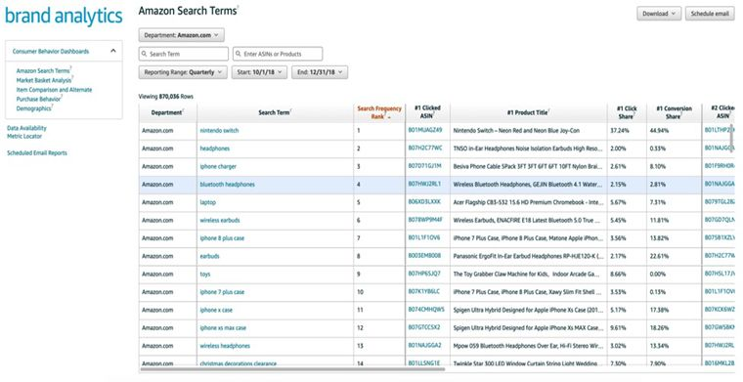
Task: Go to Demographics dashboard
Action: click(33, 108)
